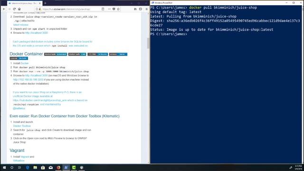
Task: Open the grey round taskbar app icon
Action: [82, 168]
